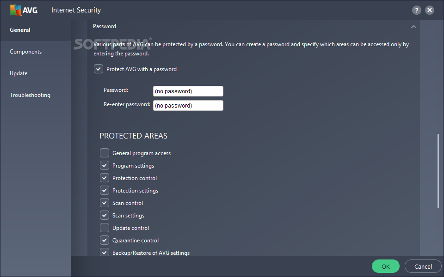Toggle the Protection control checkbox
Image resolution: width=444 pixels, height=277 pixels.
click(x=105, y=178)
